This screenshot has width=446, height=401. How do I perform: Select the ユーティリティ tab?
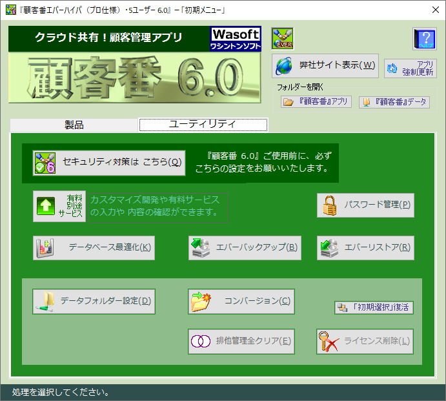[x=203, y=125]
